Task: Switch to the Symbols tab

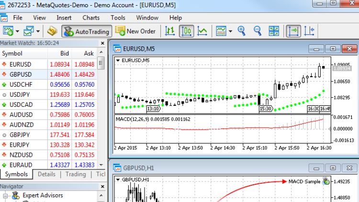Action: (16, 174)
